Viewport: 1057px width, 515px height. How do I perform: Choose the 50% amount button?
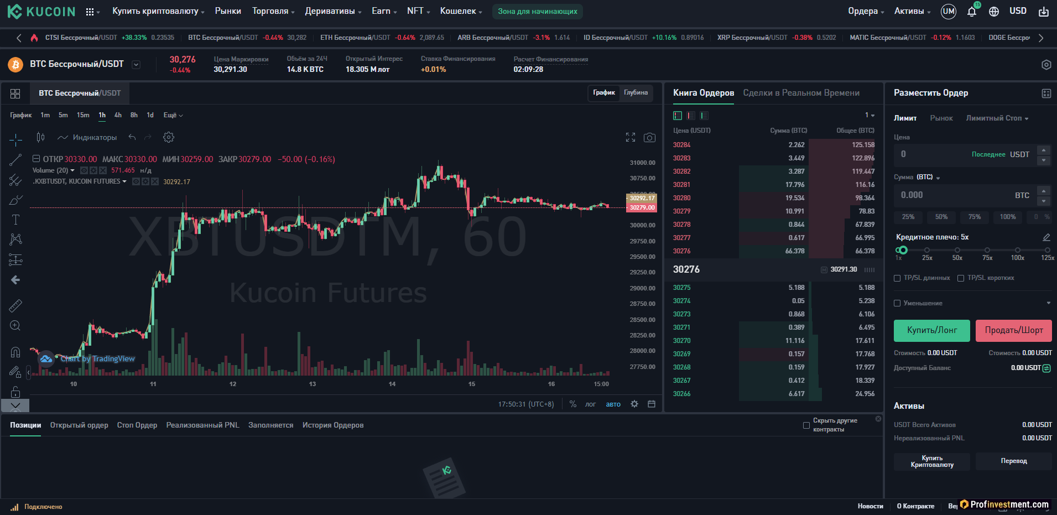(941, 217)
